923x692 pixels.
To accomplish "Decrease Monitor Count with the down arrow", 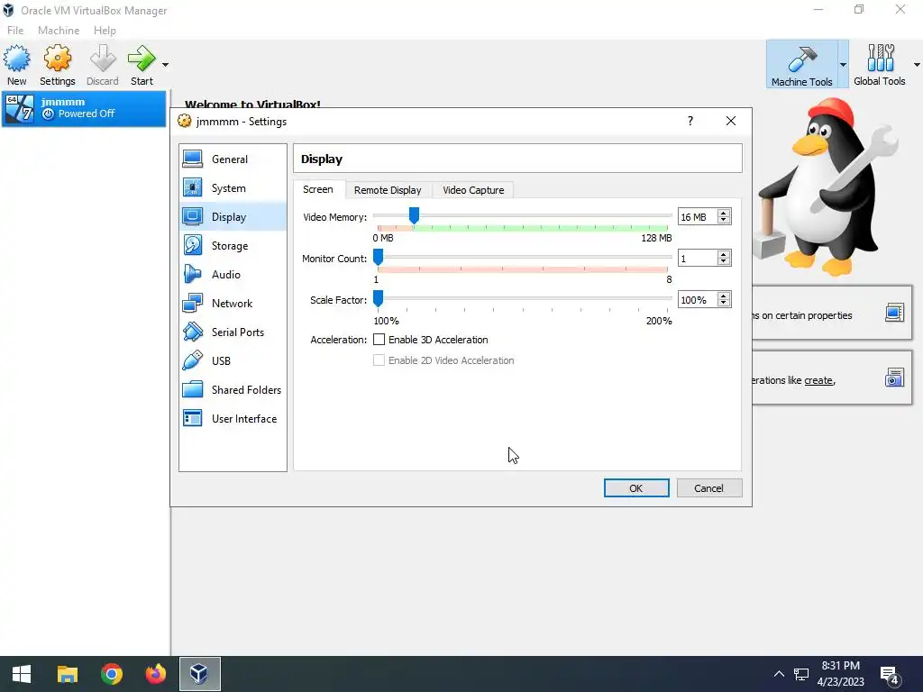I will (x=724, y=262).
